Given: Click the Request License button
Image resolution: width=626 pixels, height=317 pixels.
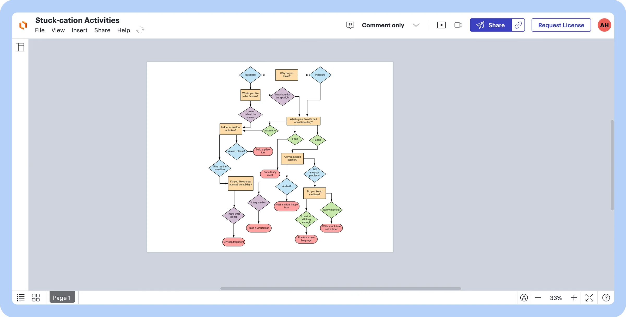Looking at the screenshot, I should [x=561, y=25].
